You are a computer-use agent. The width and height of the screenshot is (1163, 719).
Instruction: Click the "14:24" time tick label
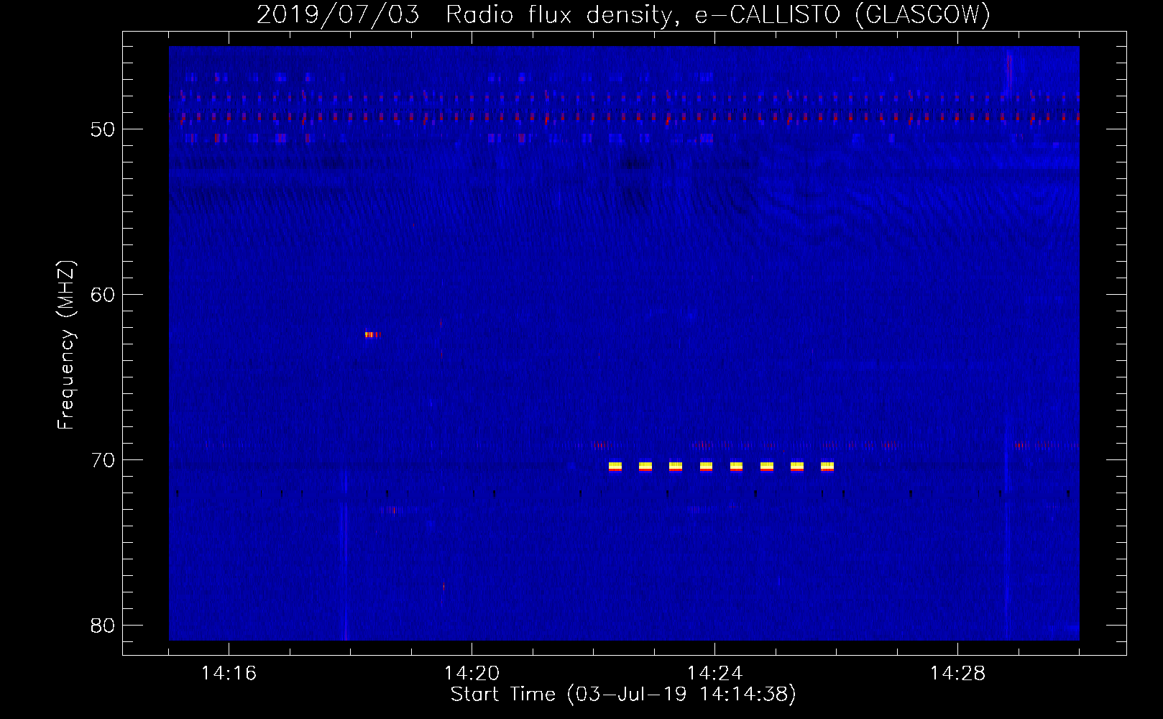[714, 673]
